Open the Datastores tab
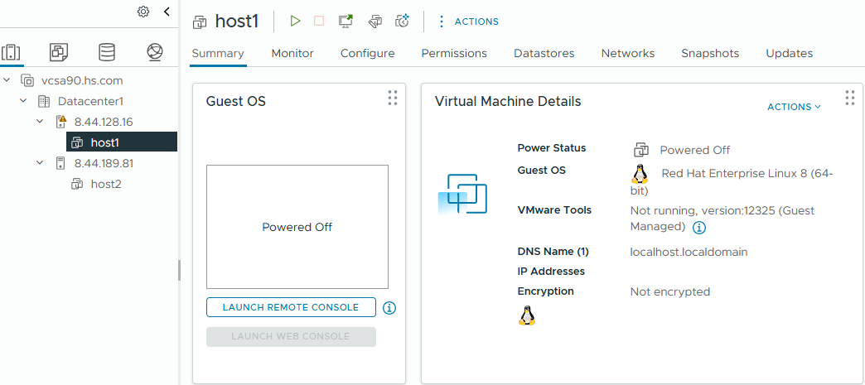Image resolution: width=865 pixels, height=385 pixels. point(544,54)
